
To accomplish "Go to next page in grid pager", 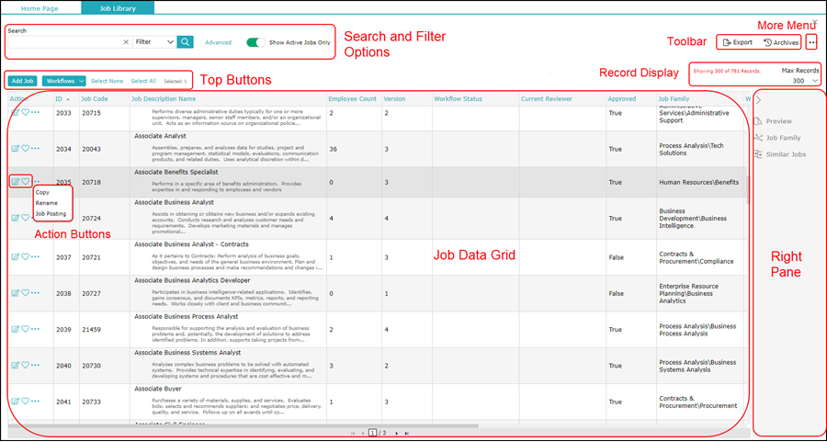I will pyautogui.click(x=396, y=433).
